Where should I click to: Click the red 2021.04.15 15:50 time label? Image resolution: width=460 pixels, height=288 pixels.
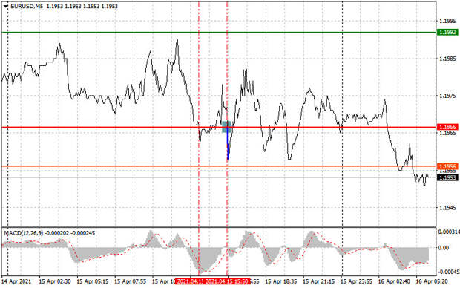[227, 281]
